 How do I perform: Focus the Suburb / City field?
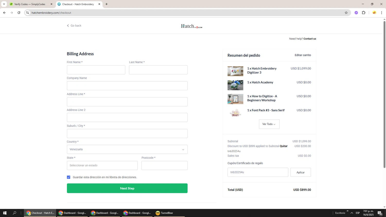click(x=127, y=133)
